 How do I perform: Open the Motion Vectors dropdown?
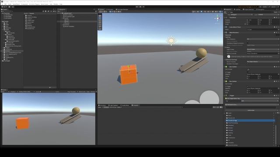(262, 62)
